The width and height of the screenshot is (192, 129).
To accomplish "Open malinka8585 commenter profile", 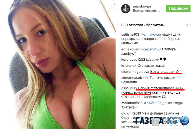I will coord(132,103).
